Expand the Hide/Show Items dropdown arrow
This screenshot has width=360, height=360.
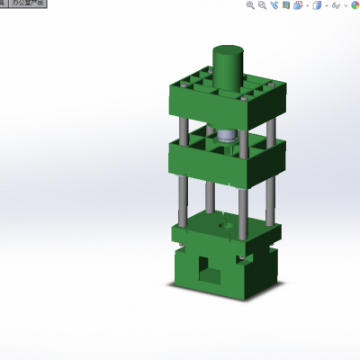pyautogui.click(x=346, y=5)
